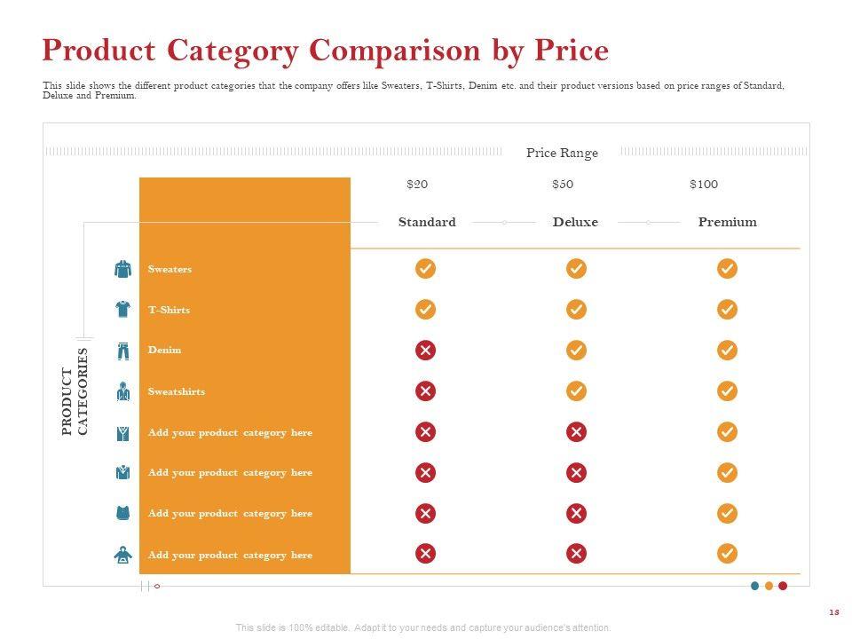852x639 pixels.
Task: Click the Sweaters Premium checkmark
Action: pos(727,268)
